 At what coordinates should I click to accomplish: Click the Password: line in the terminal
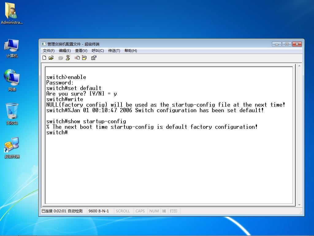click(60, 83)
